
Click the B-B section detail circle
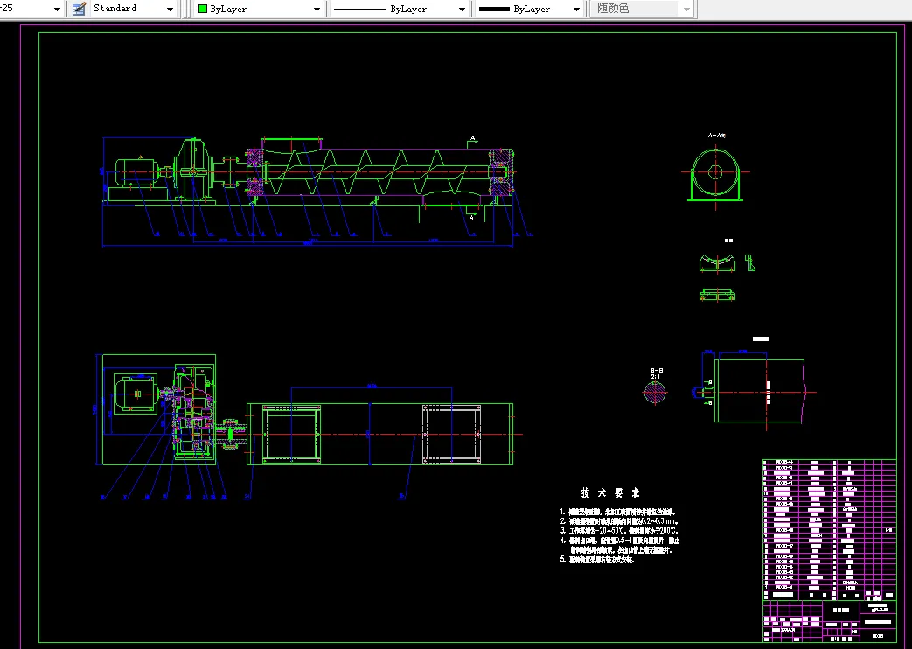point(655,393)
